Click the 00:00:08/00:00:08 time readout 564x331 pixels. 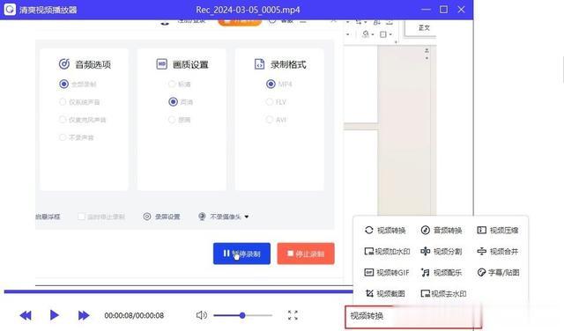pos(134,315)
